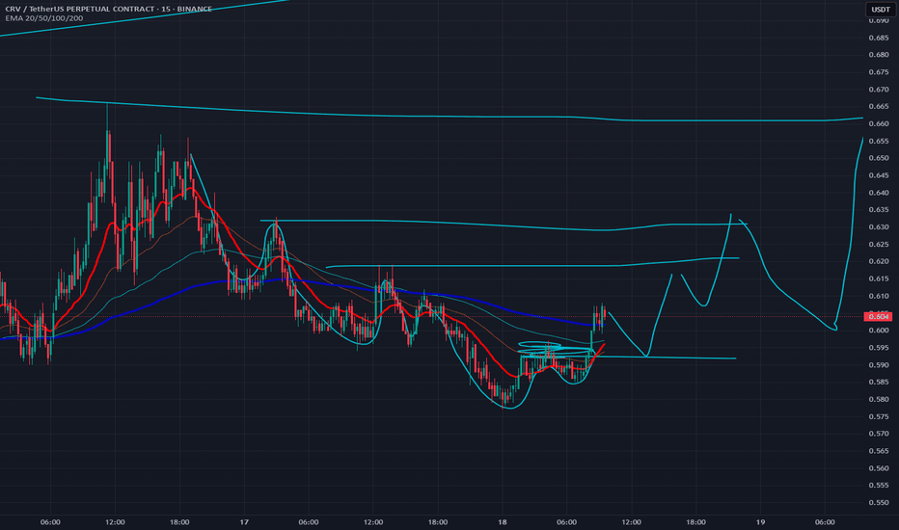Open the USDT currency selector

881,10
